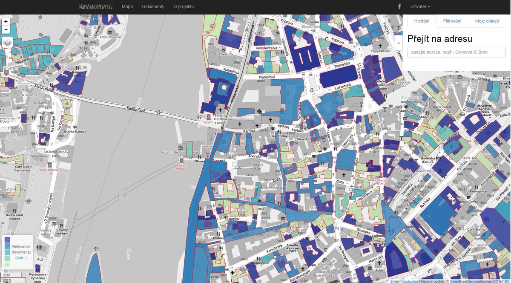
Task: Zoom in using the plus map control
Action: pos(6,20)
